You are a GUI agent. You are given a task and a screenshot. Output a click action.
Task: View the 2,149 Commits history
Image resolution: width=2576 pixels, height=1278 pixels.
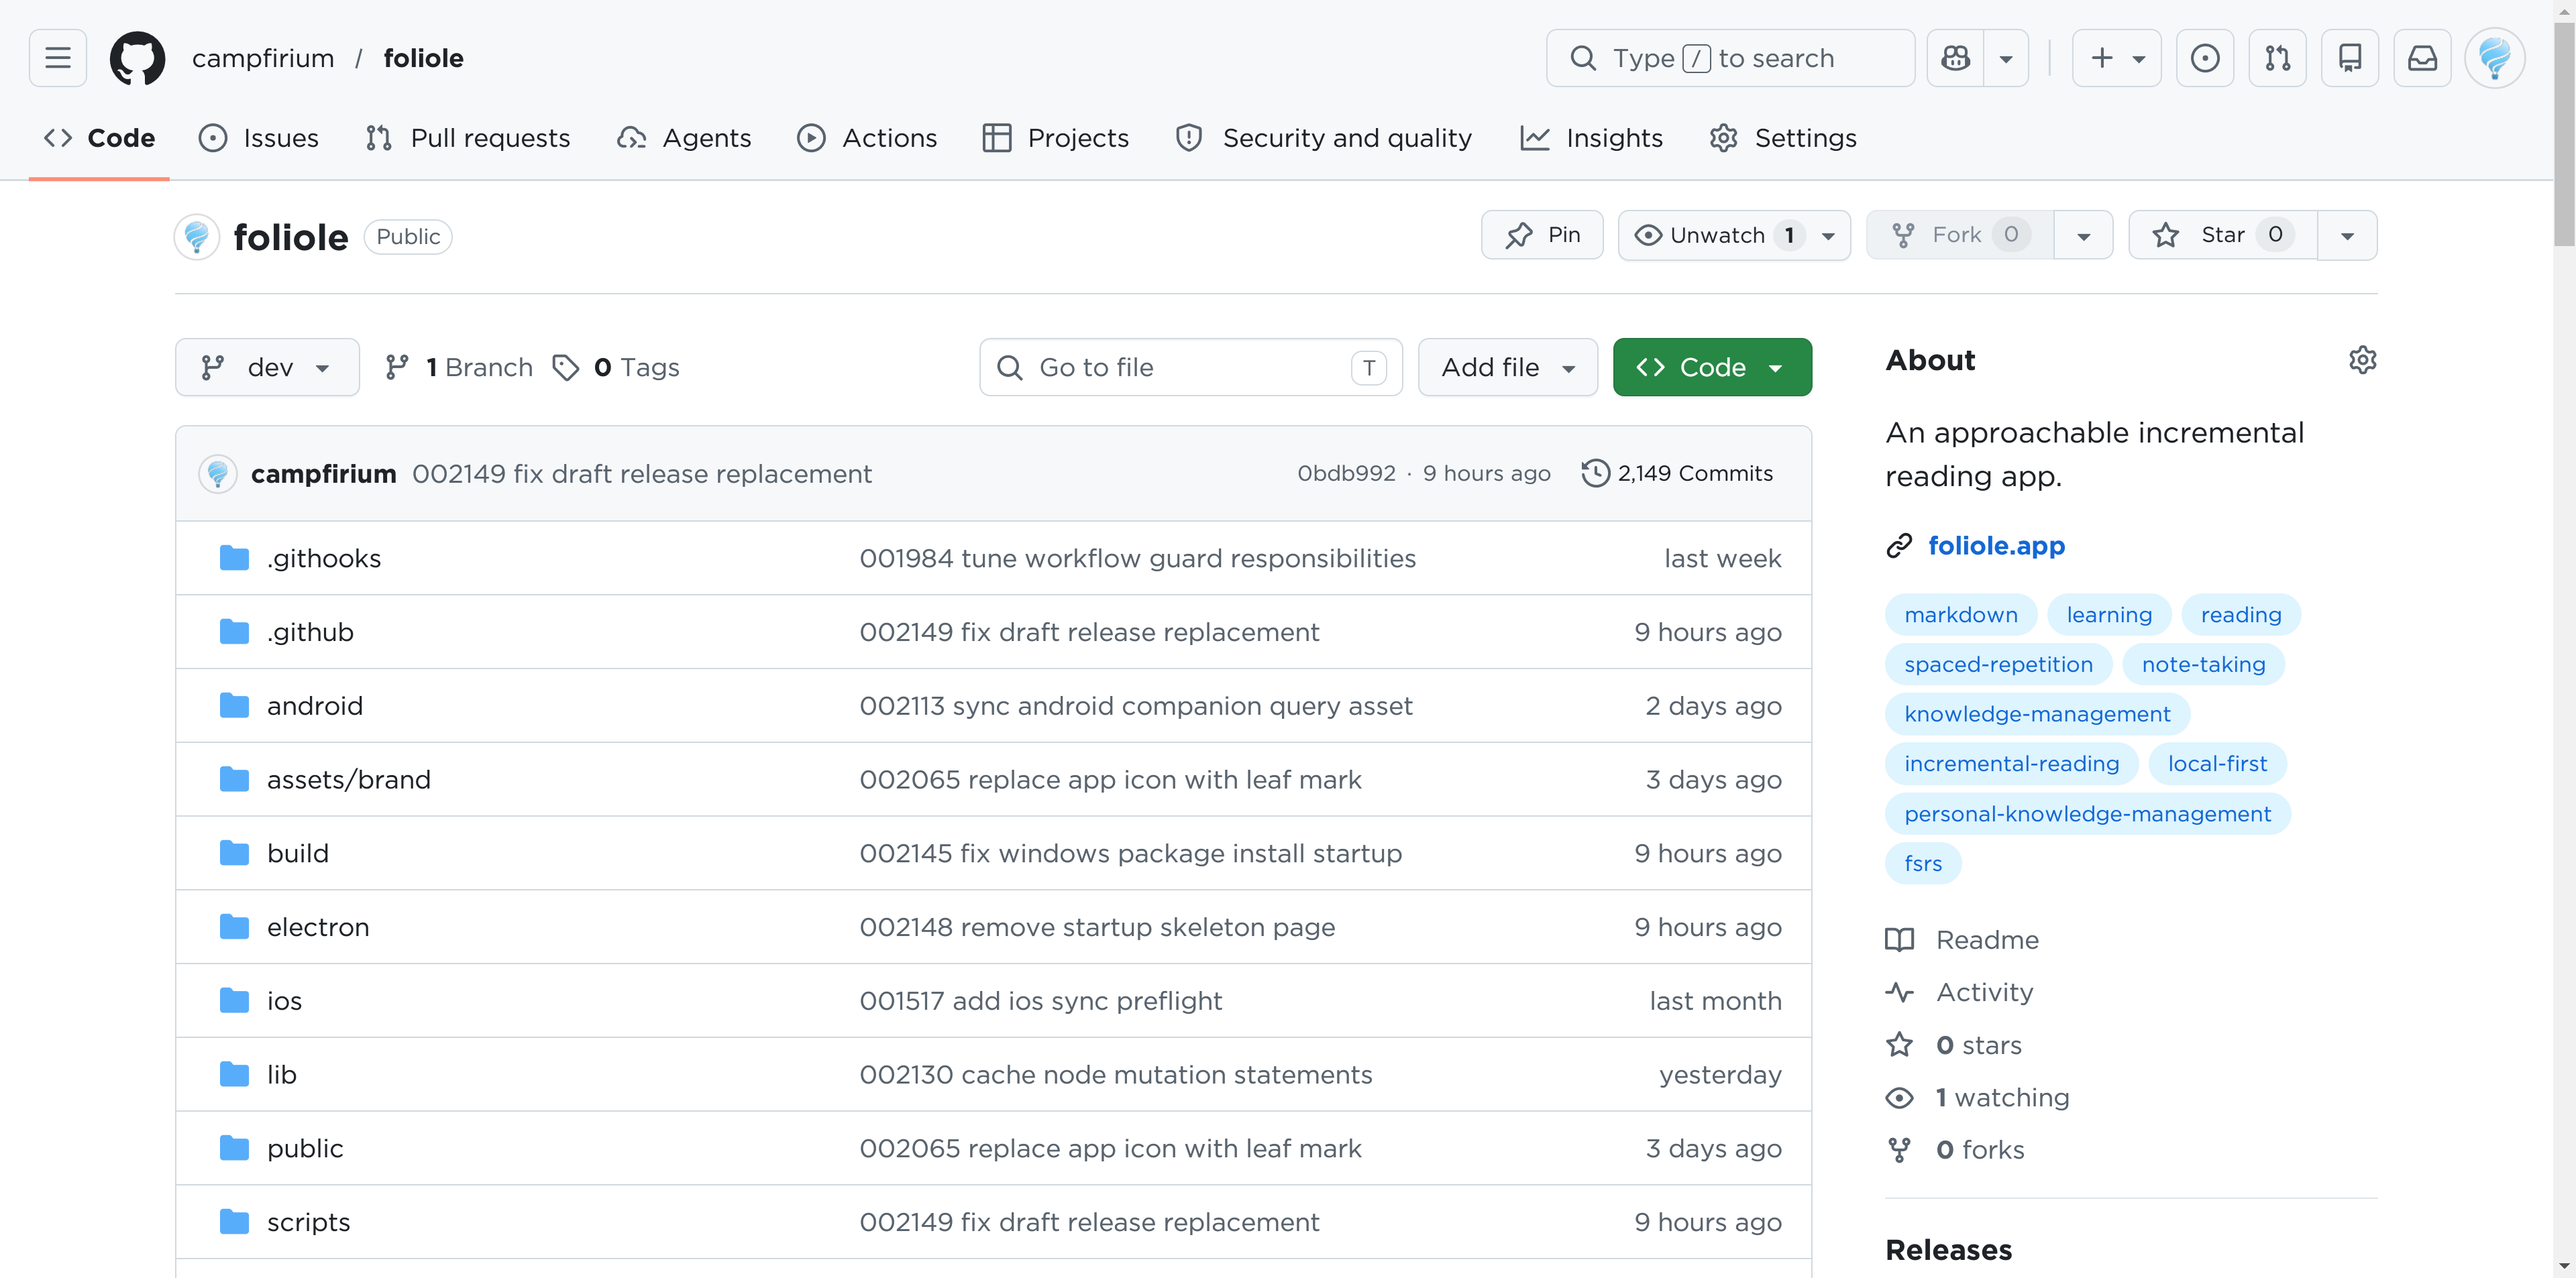click(1677, 473)
